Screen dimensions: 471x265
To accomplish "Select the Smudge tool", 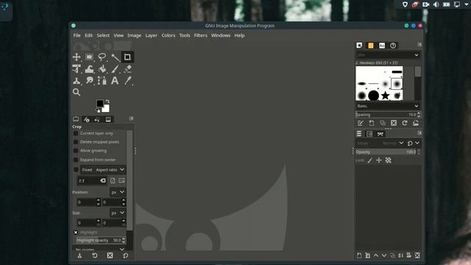I will [89, 81].
